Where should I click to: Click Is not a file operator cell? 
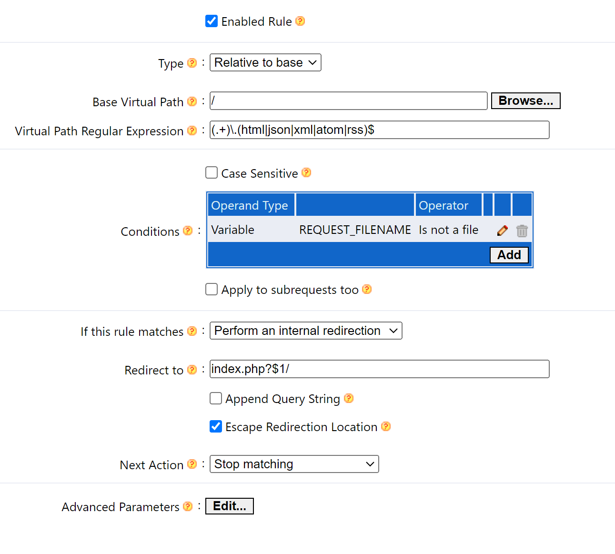click(449, 230)
